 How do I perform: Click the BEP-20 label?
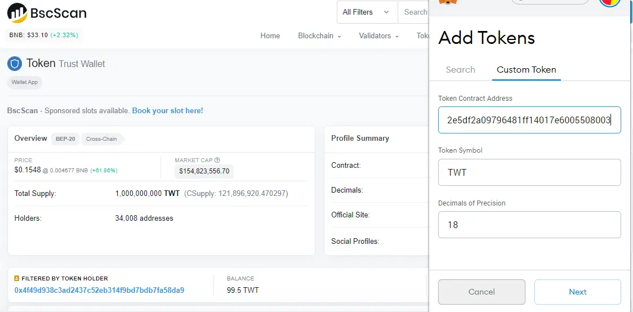pyautogui.click(x=65, y=139)
